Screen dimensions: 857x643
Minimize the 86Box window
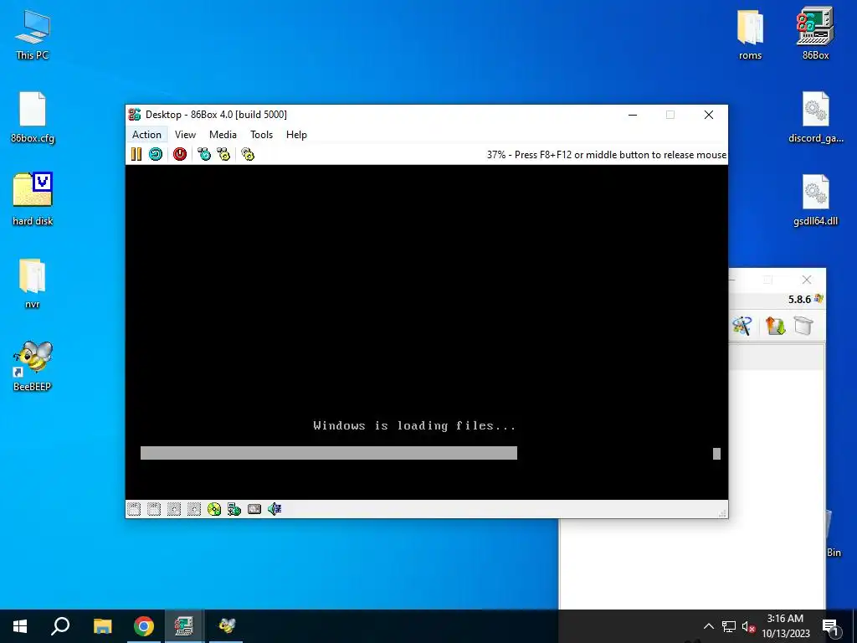tap(633, 115)
